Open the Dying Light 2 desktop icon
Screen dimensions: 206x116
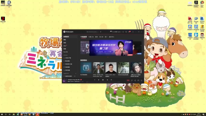3,20
